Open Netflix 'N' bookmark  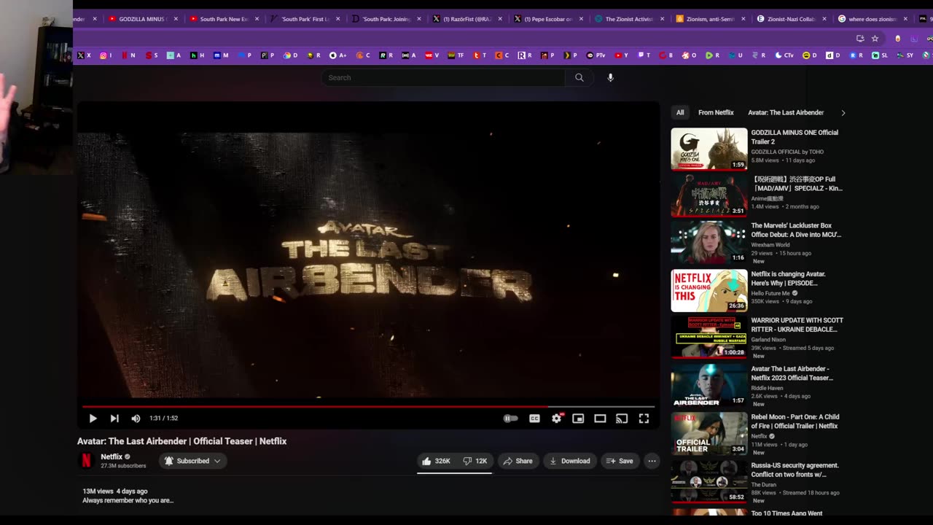tap(128, 55)
